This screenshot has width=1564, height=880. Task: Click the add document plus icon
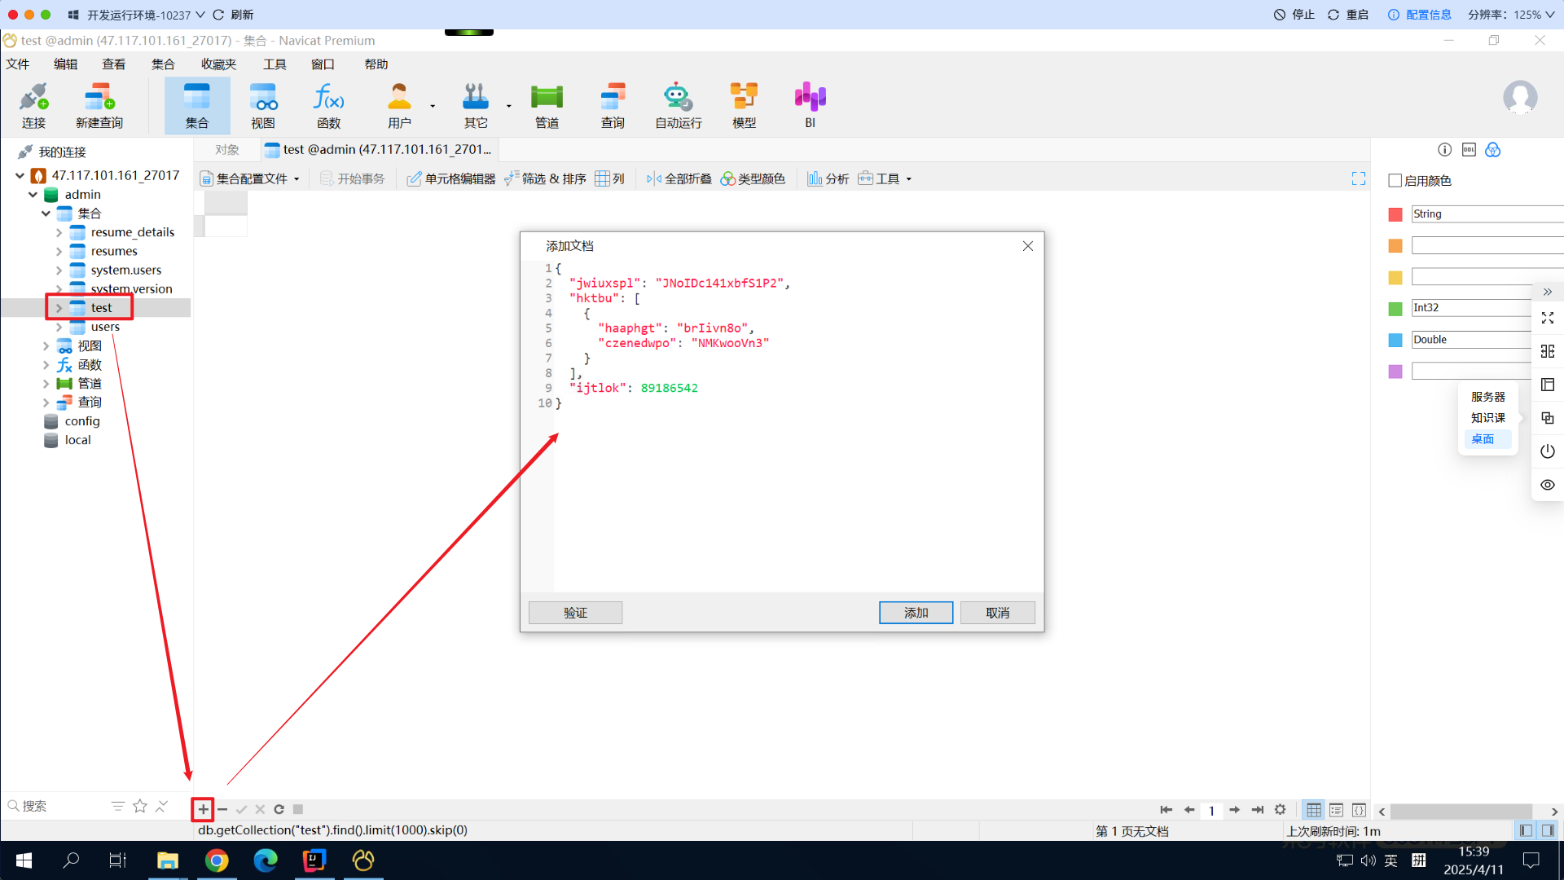pyautogui.click(x=203, y=809)
